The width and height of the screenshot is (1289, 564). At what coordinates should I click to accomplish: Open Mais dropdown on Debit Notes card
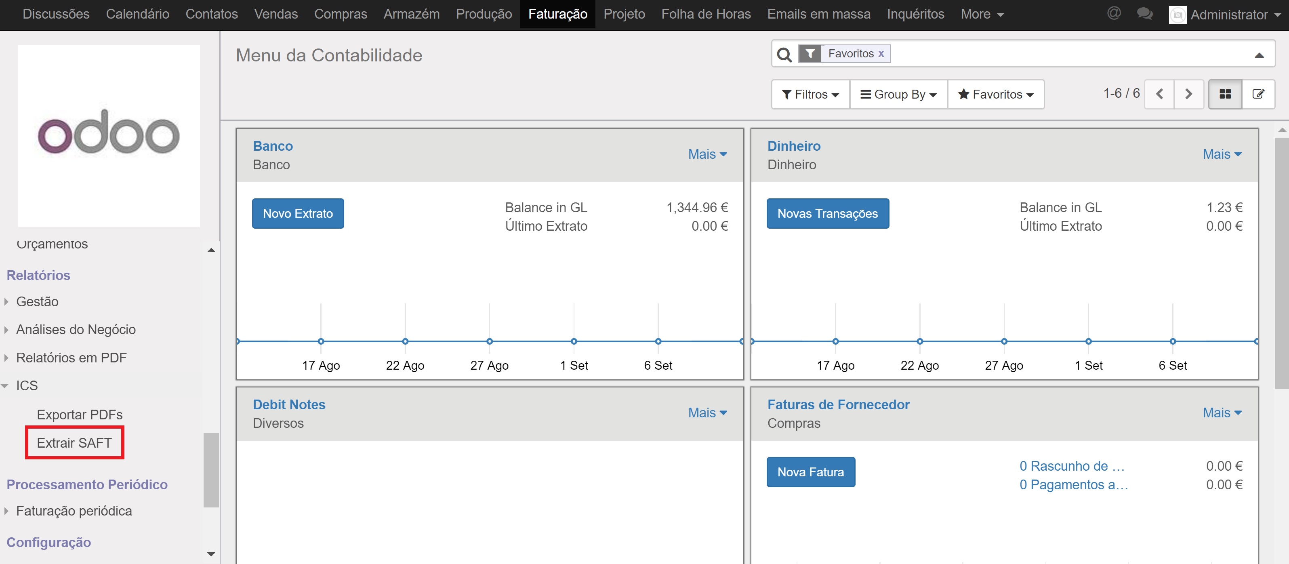tap(708, 413)
